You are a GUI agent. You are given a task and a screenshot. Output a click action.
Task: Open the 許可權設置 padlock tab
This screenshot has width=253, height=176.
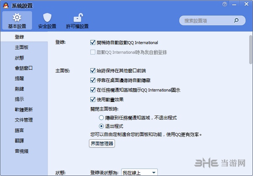pos(78,21)
